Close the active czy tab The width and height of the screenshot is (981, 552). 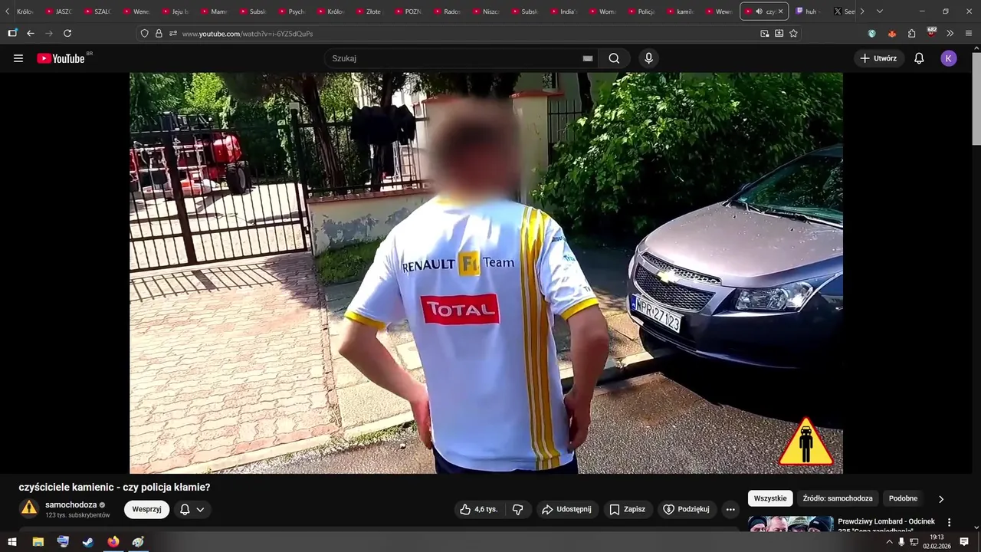780,11
